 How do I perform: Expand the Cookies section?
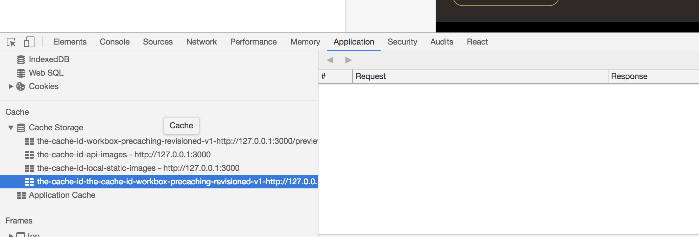click(10, 86)
